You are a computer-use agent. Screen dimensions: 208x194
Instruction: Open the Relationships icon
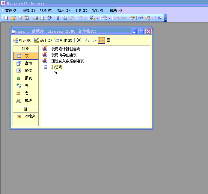pyautogui.click(x=141, y=18)
